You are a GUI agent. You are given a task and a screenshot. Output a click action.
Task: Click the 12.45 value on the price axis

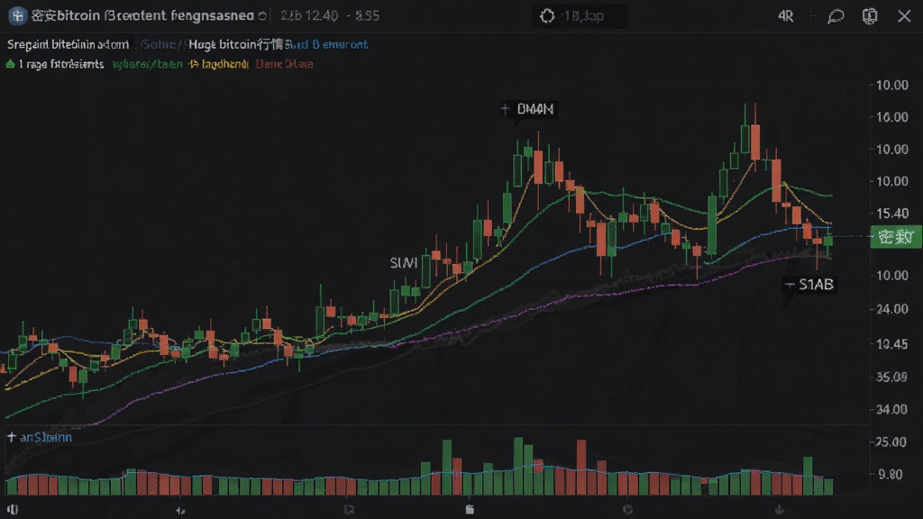point(891,343)
